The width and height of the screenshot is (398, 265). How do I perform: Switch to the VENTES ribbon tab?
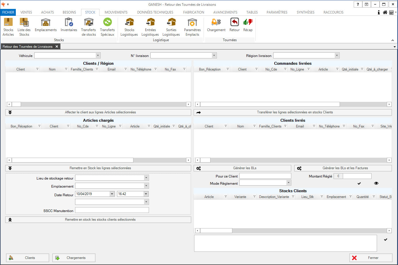click(x=26, y=12)
